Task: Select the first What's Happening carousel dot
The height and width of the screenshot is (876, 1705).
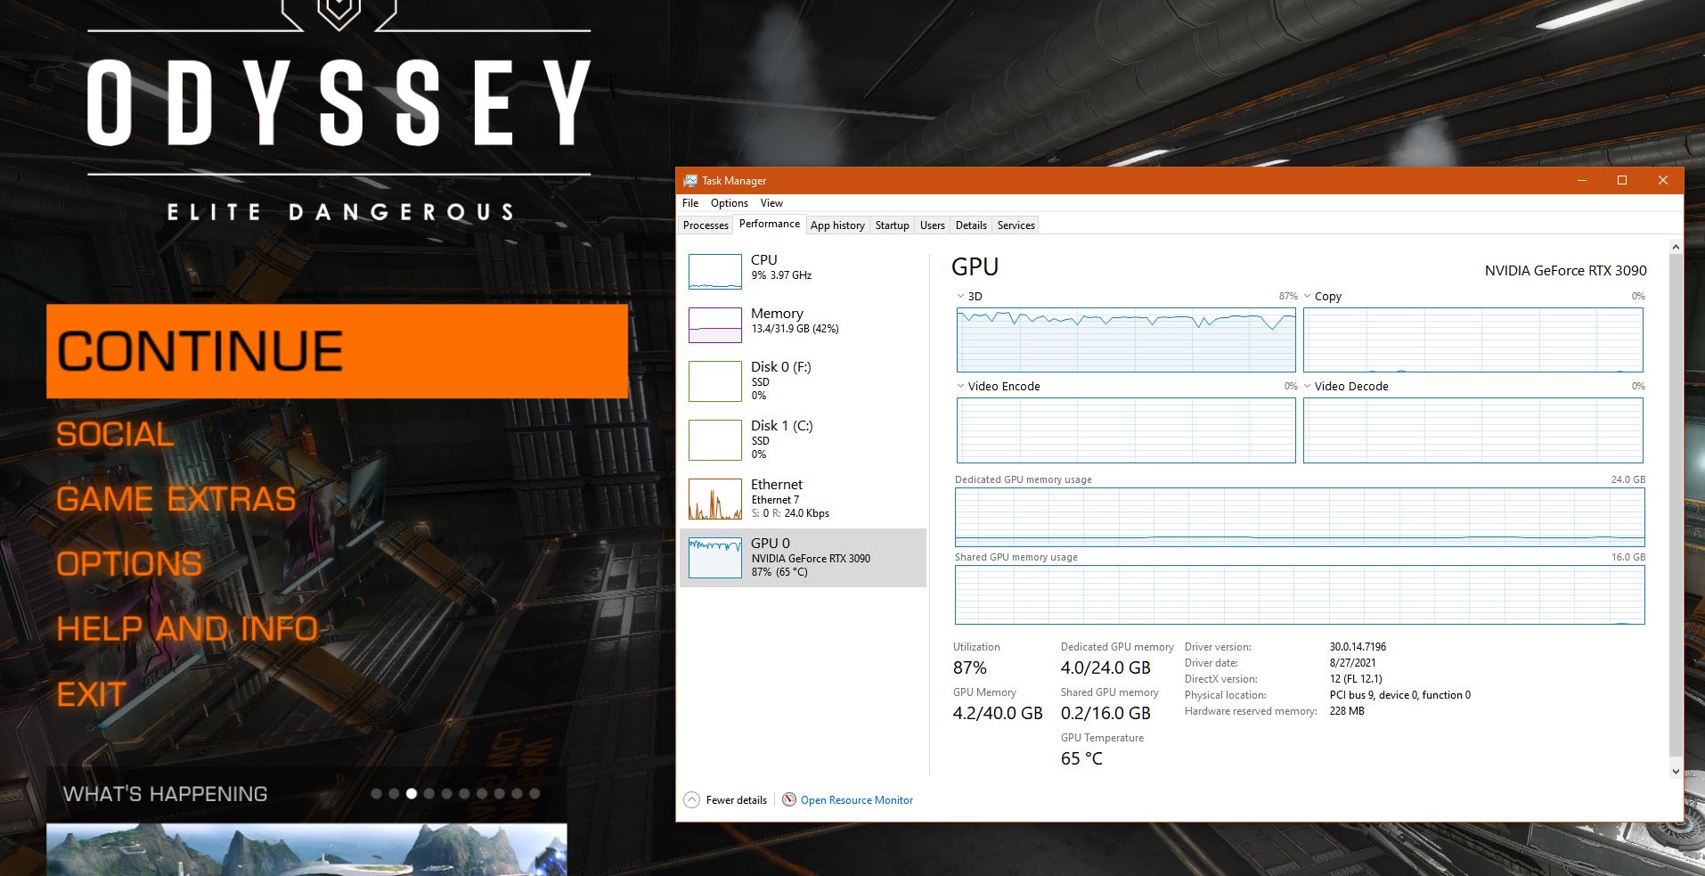Action: coord(376,793)
